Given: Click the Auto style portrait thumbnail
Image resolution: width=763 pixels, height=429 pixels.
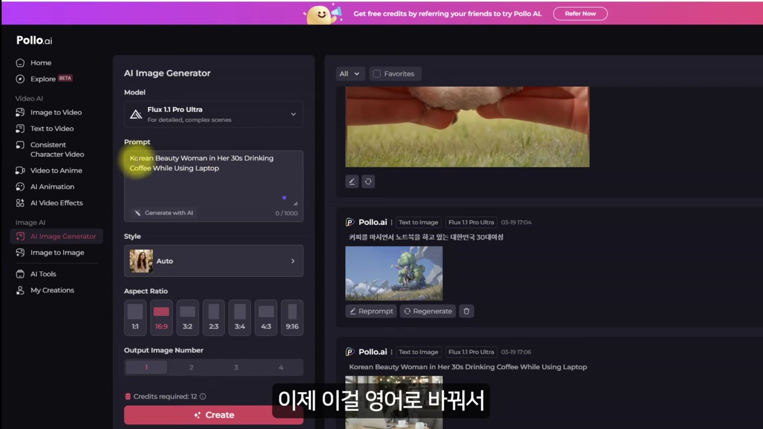Looking at the screenshot, I should pos(141,261).
